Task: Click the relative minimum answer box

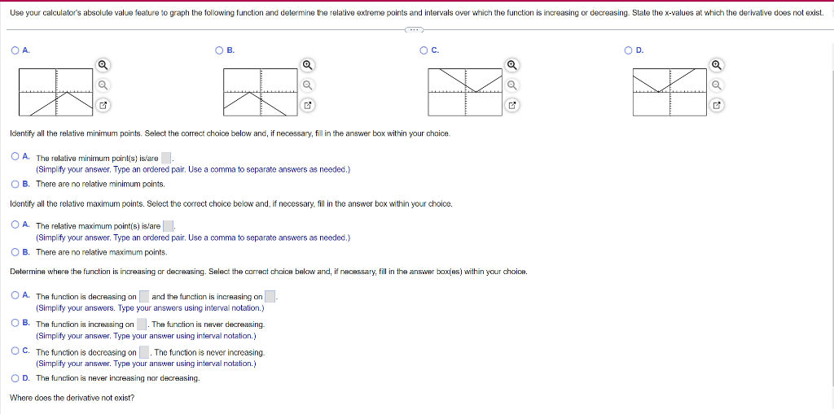Action: (166, 159)
